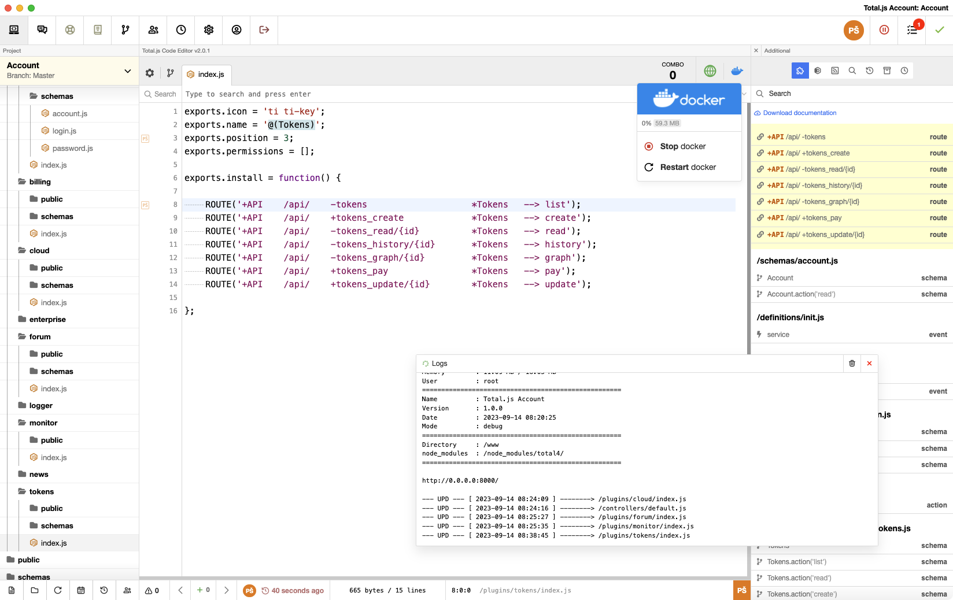
Task: Open the task list icon with red badge
Action: pos(913,30)
